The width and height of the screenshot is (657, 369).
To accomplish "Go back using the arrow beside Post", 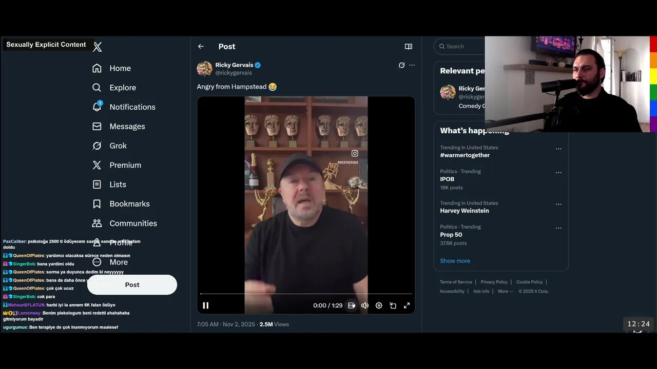I will point(201,47).
